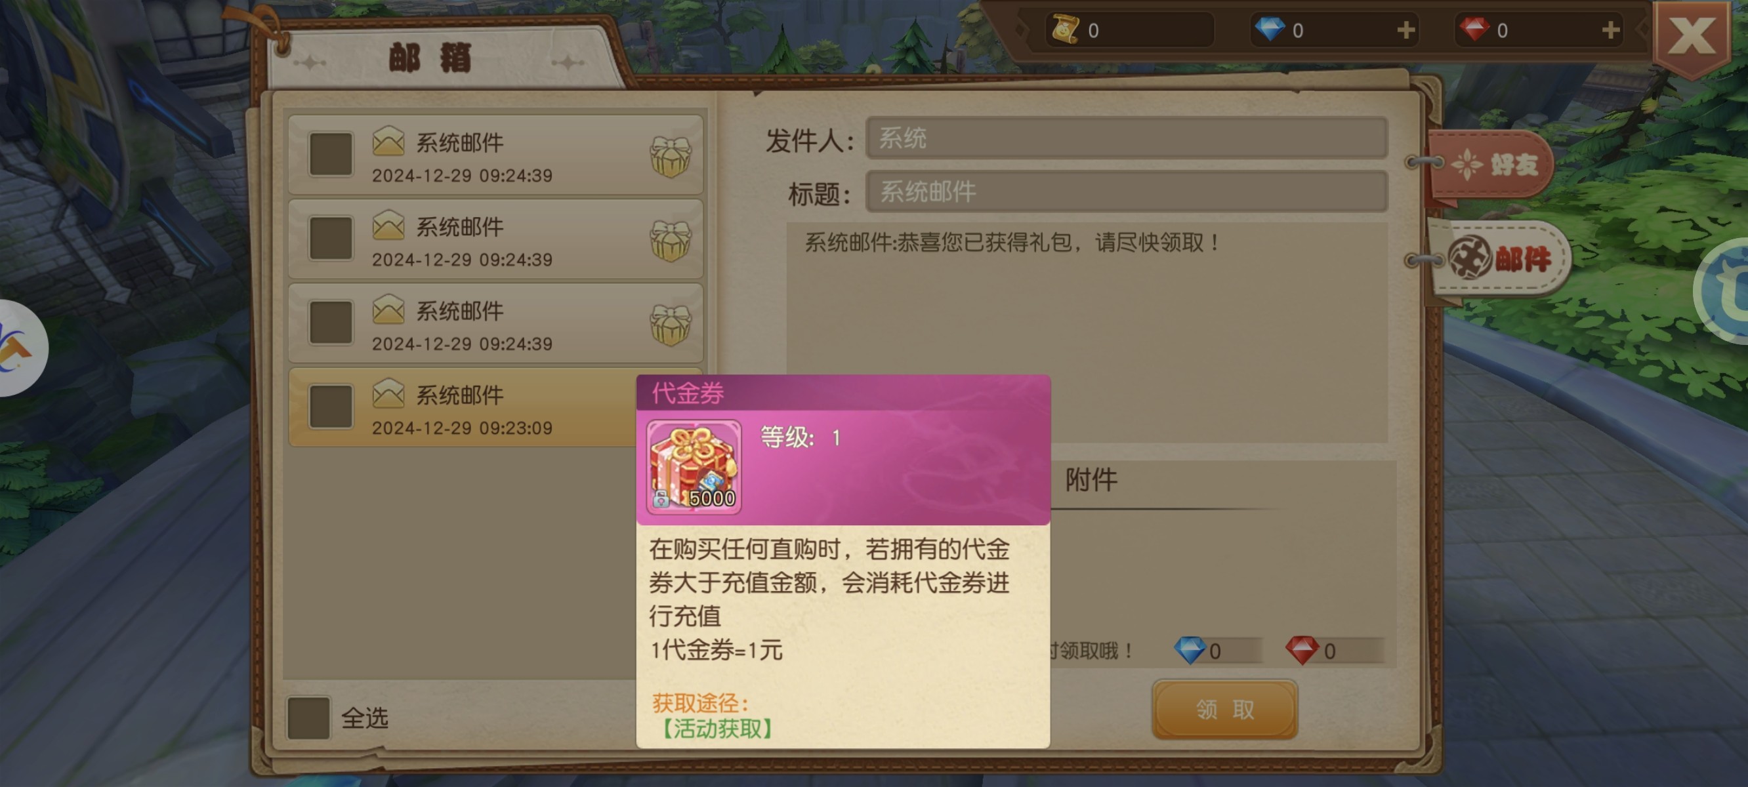The width and height of the screenshot is (1748, 787).
Task: Click the 标题 title field
Action: pos(1127,192)
